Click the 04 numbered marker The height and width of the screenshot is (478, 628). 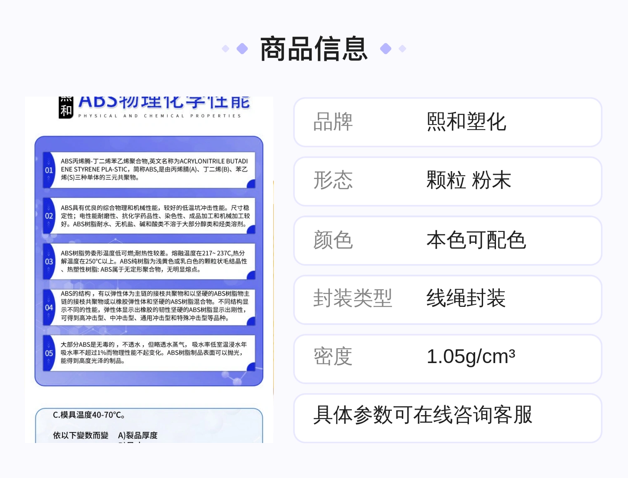tap(49, 307)
